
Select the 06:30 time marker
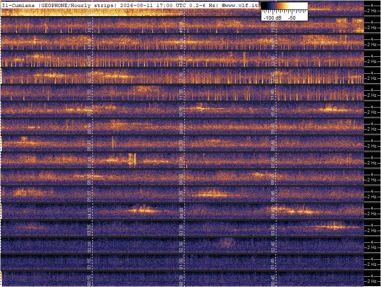pyautogui.click(x=181, y=179)
